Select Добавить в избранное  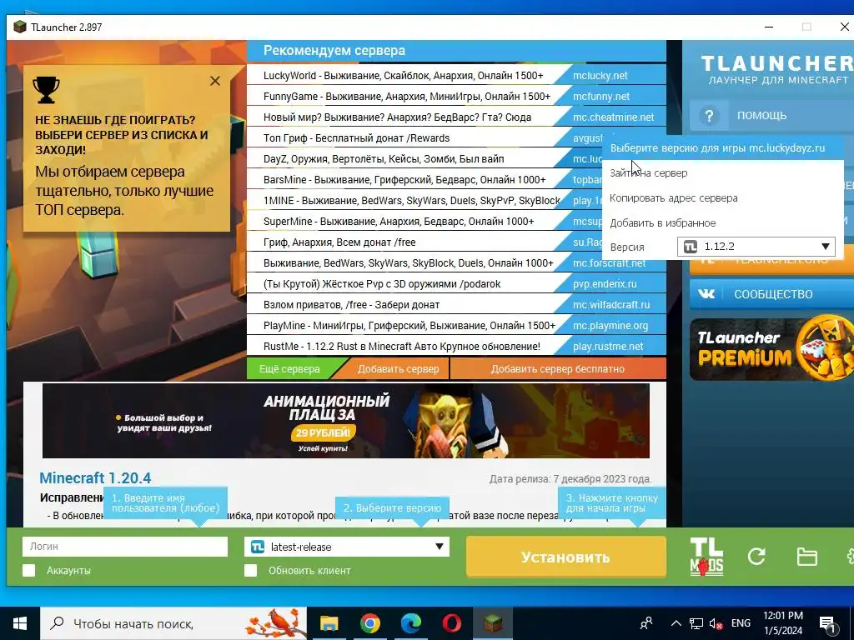(662, 223)
